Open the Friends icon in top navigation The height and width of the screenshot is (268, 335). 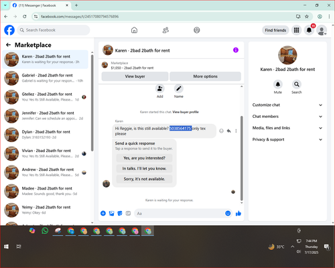tap(165, 30)
